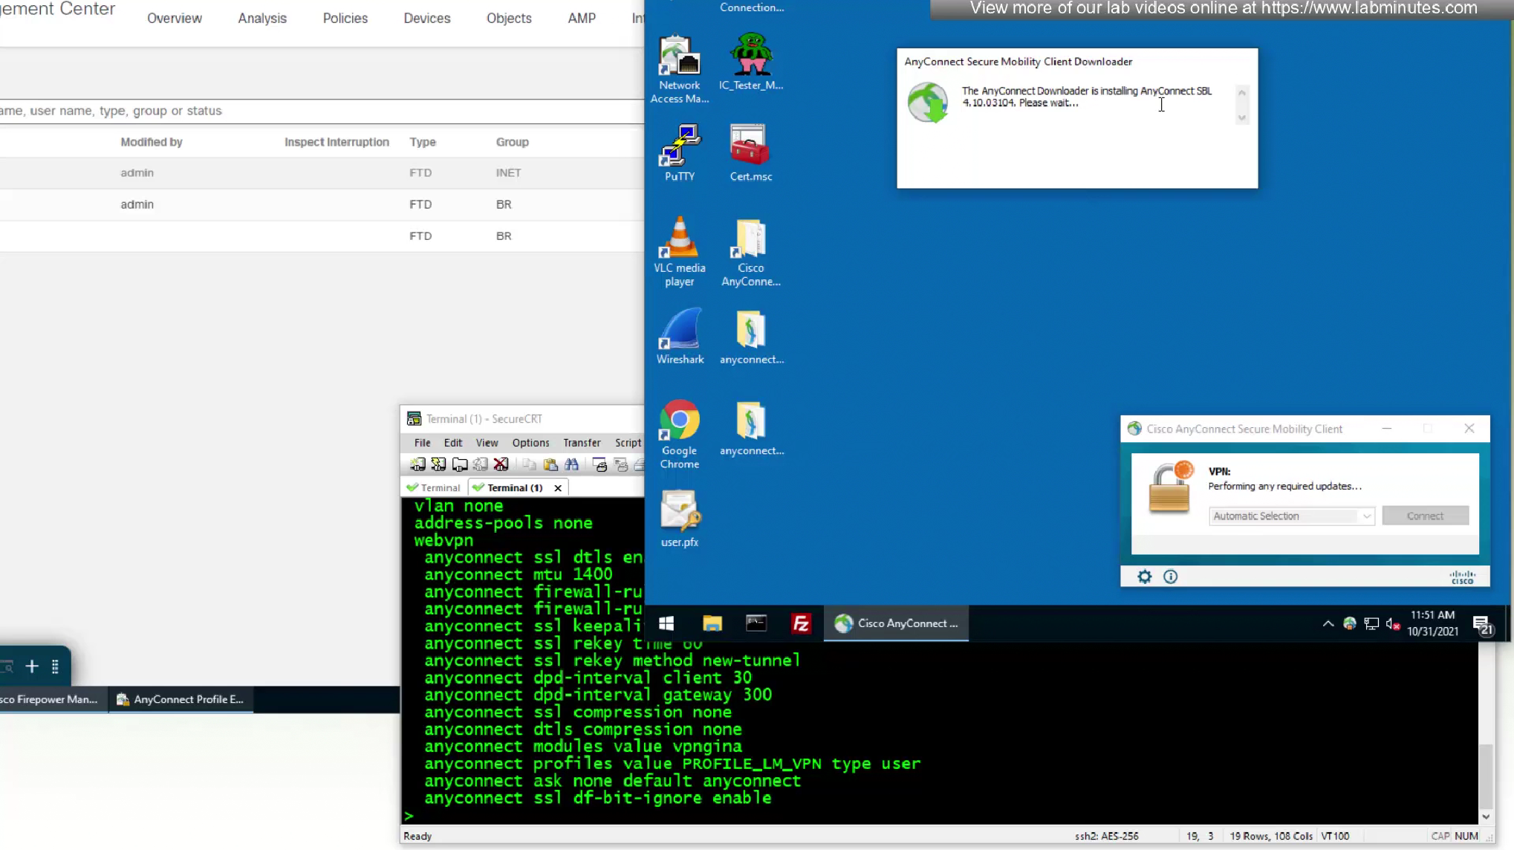Open the PuTTY desktop icon
1514x850 pixels.
pos(679,153)
